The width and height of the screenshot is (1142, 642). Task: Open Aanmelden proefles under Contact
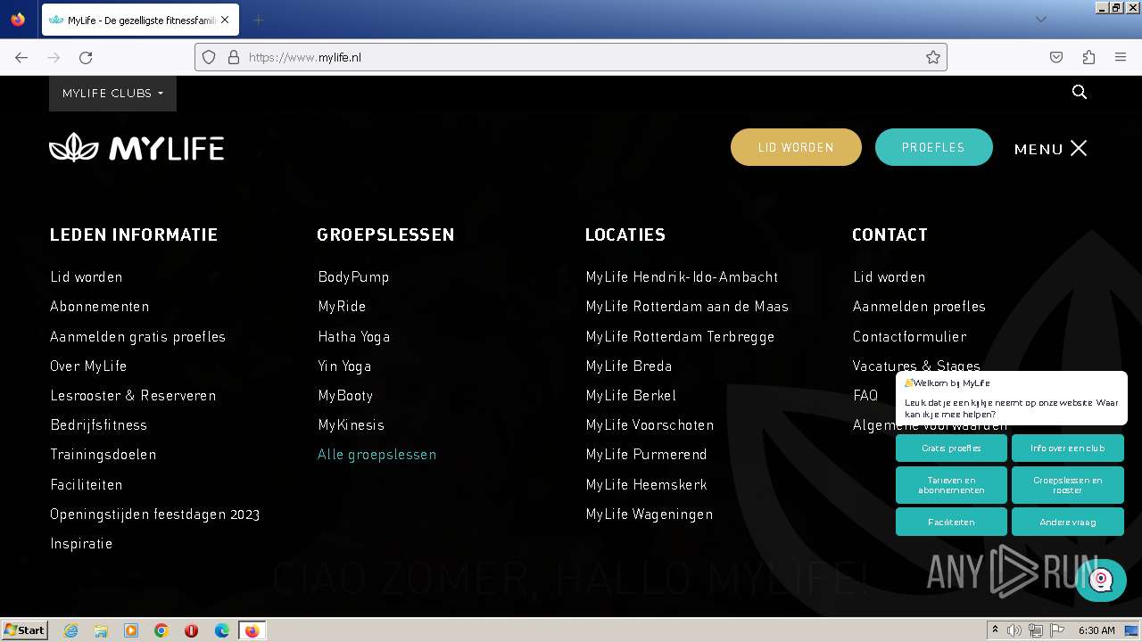point(920,306)
